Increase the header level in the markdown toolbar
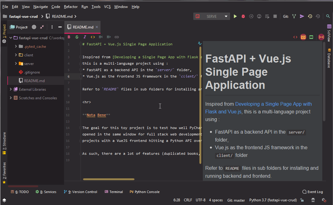Image resolution: width=333 pixels, height=205 pixels. [x=109, y=37]
